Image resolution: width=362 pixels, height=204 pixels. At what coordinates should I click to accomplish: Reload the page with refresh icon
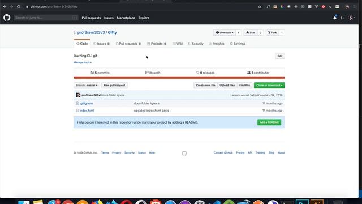19,7
